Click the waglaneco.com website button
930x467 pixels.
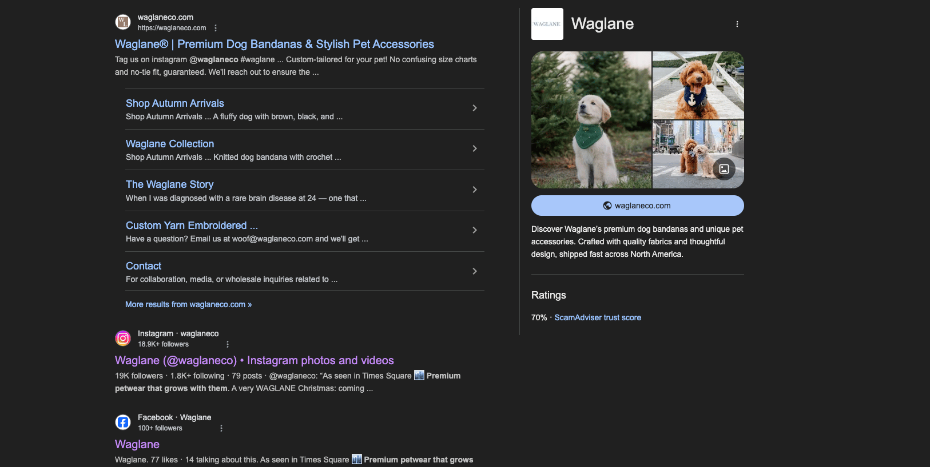click(638, 206)
